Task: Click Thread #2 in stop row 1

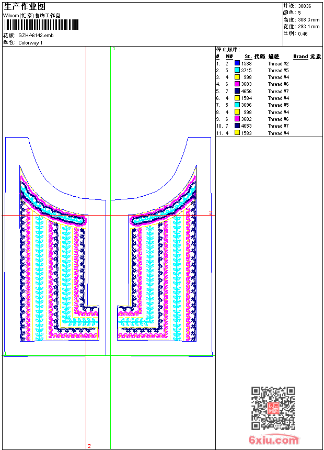Action: (279, 64)
